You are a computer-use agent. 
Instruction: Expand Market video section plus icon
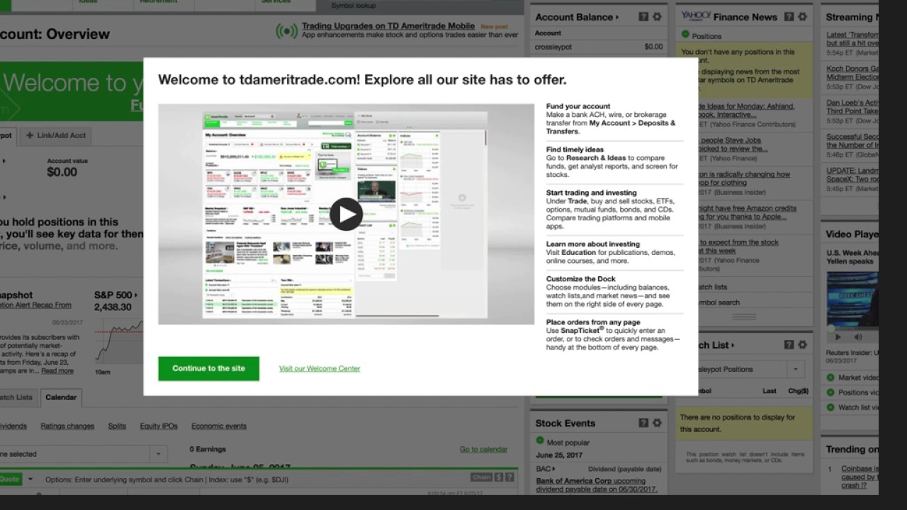[830, 378]
